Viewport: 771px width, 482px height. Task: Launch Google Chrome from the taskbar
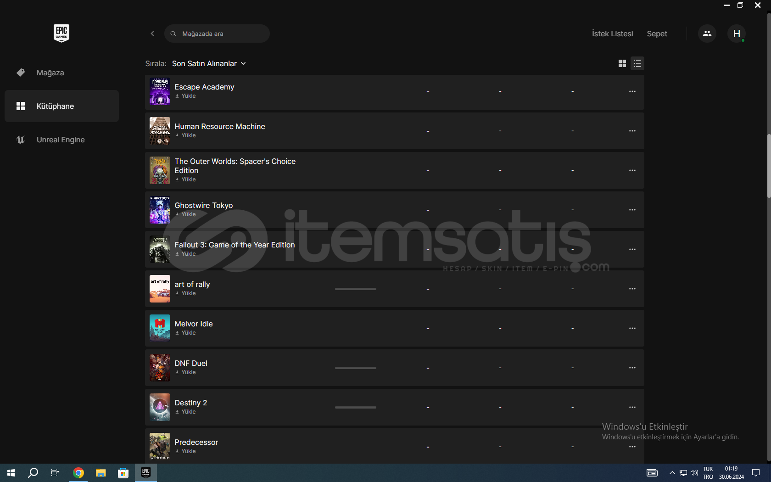point(78,473)
